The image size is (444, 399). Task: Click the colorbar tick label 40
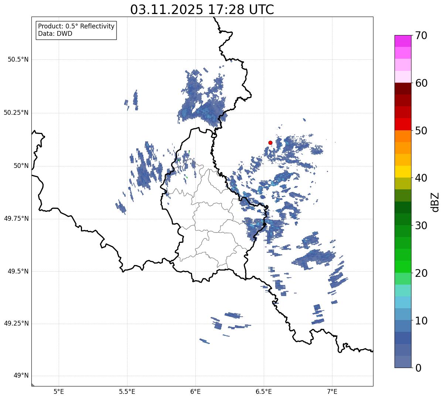click(x=421, y=178)
